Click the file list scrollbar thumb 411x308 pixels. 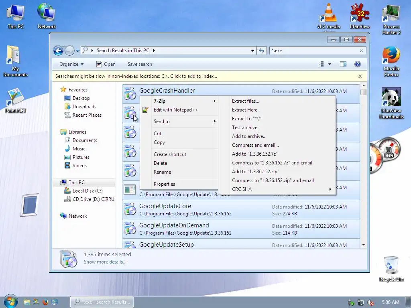[x=363, y=92]
